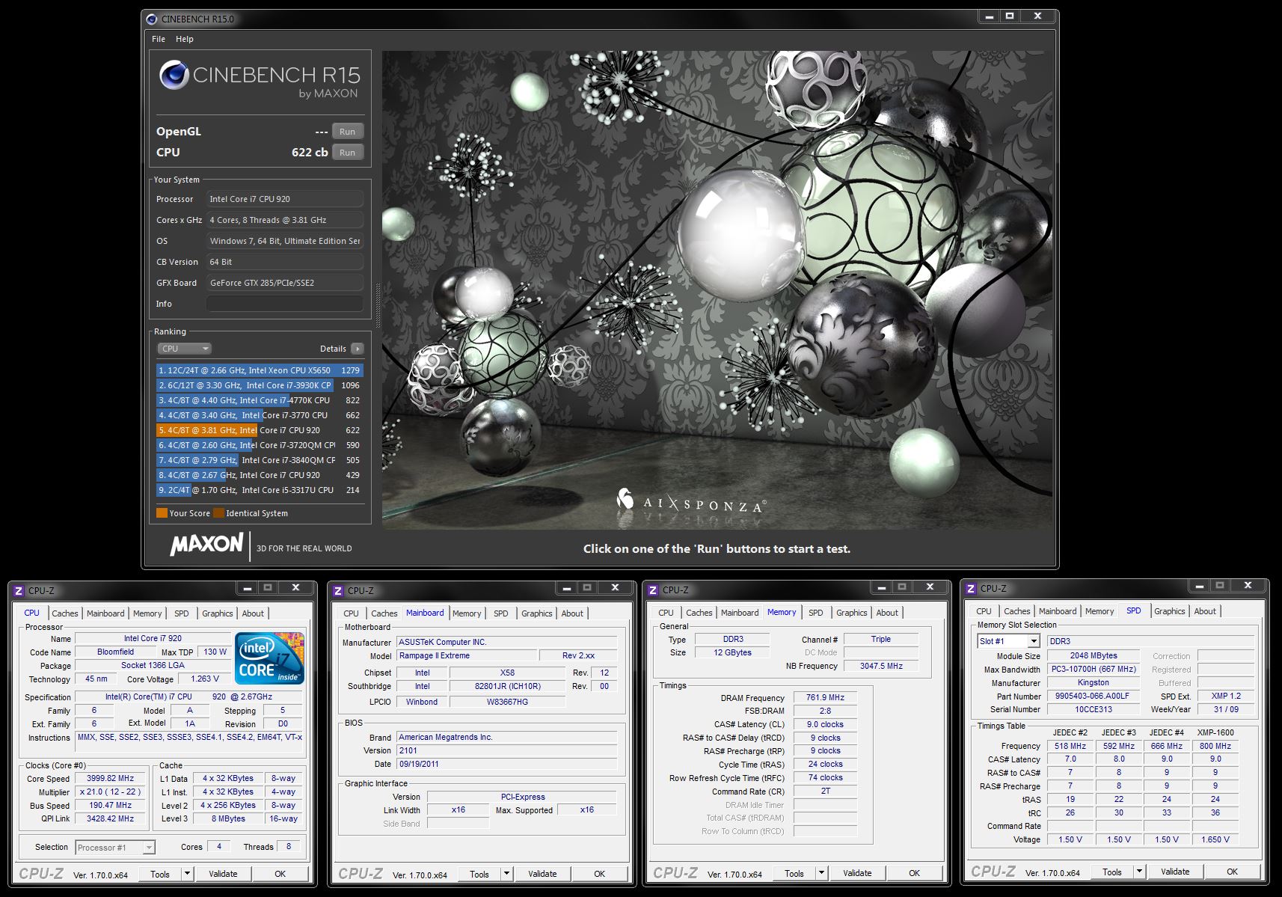Click OK in SPD CPU-Z window

1233,872
